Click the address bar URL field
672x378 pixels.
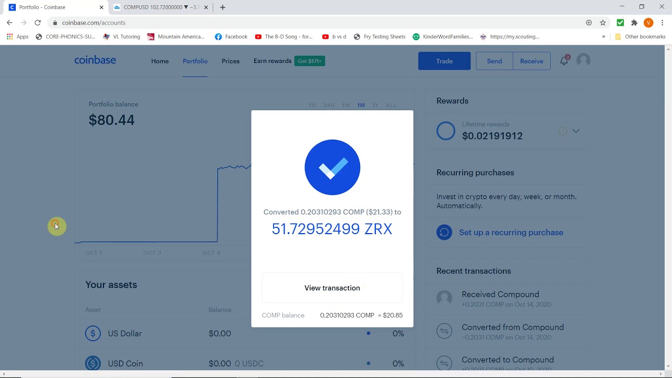(x=315, y=23)
